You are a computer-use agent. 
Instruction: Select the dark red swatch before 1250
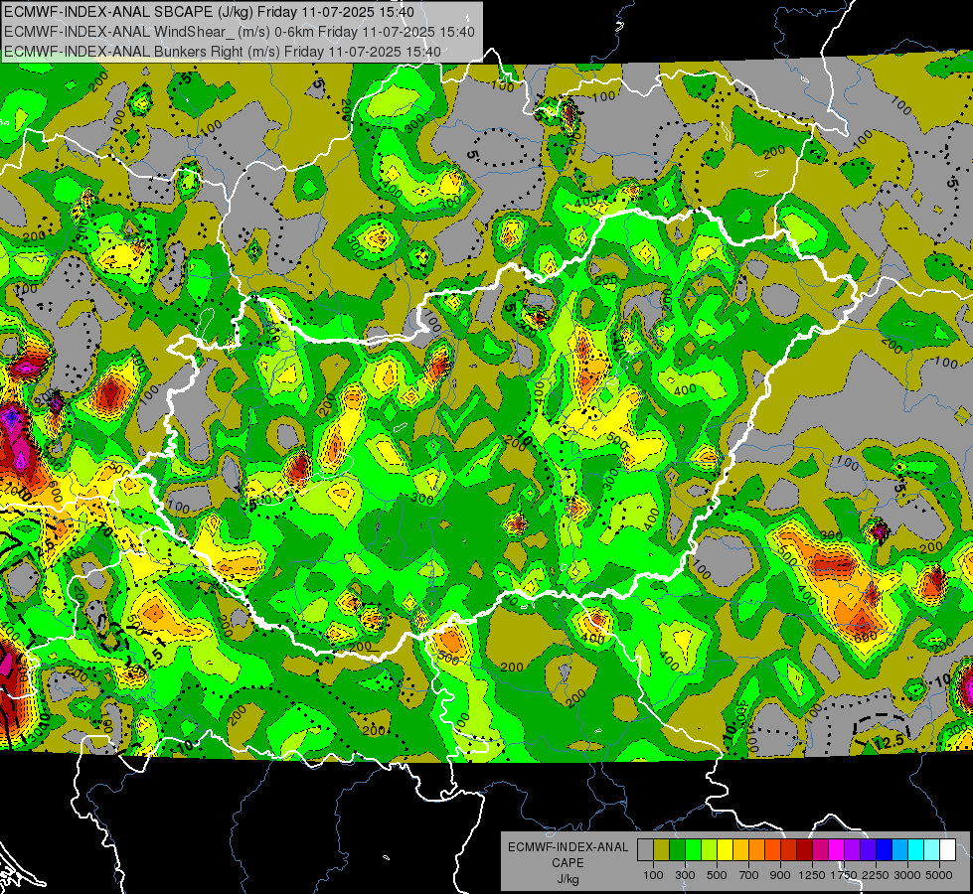[804, 850]
